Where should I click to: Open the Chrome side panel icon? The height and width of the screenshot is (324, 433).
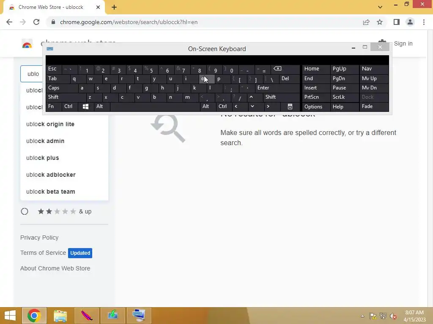pyautogui.click(x=397, y=22)
